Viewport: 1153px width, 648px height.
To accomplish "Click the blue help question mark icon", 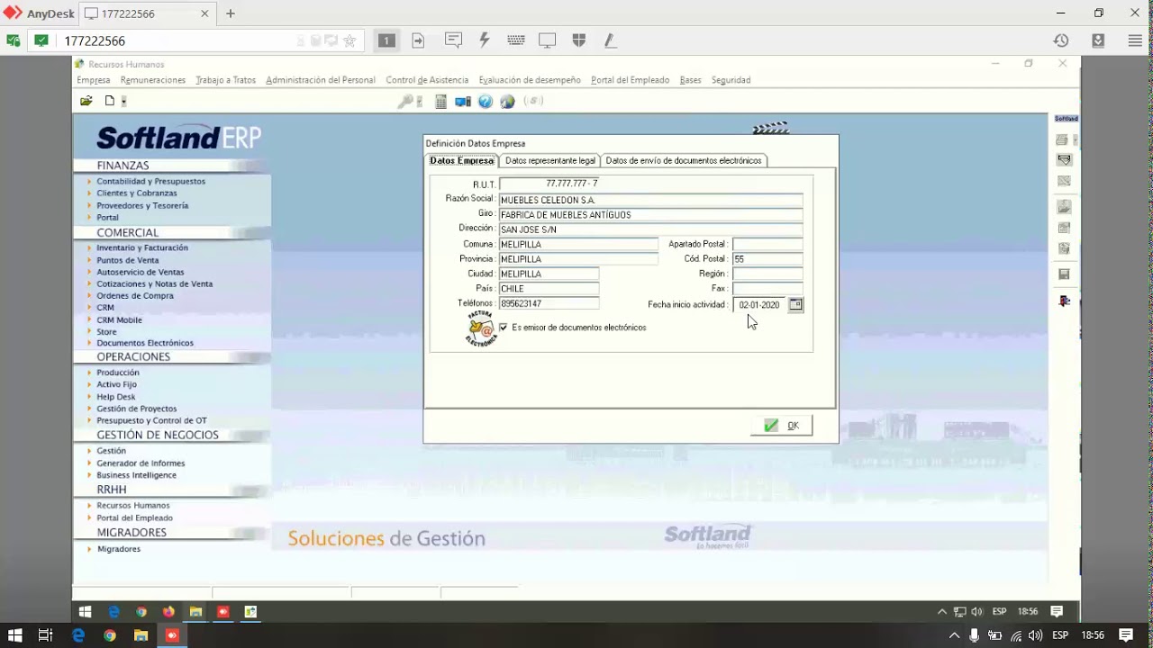I will (486, 102).
